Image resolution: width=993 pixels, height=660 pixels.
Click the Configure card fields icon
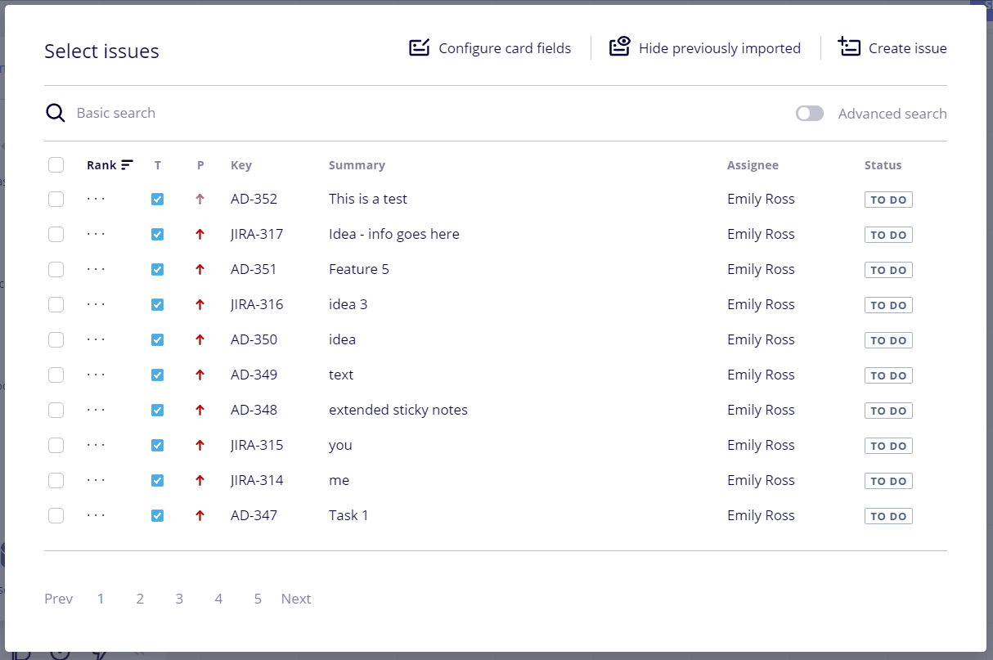[x=420, y=47]
